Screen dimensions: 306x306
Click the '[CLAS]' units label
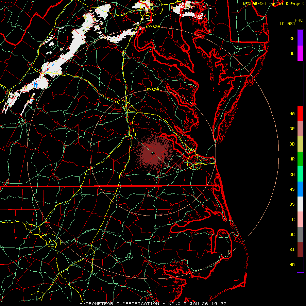coord(287,24)
